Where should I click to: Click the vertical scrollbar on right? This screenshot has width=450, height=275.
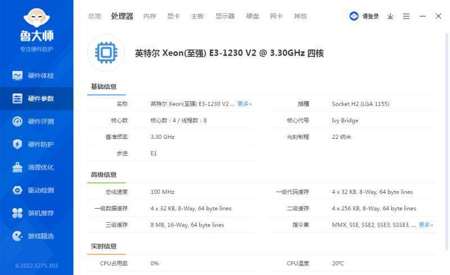[x=447, y=141]
